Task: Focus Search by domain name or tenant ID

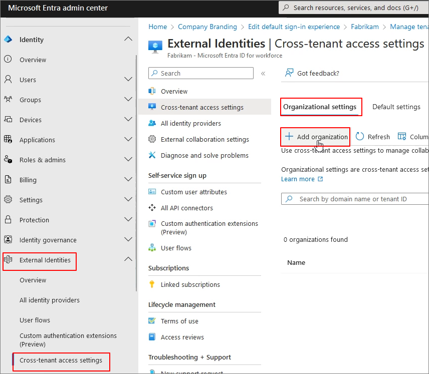Action: (x=355, y=199)
